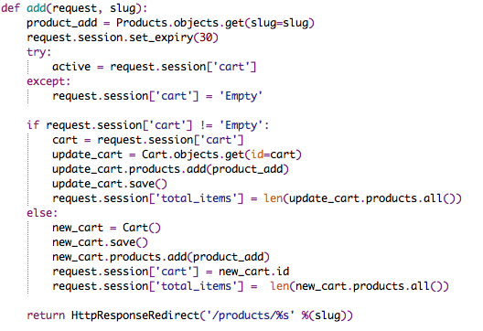Screen dimensions: 483x331
Task: Click 'new_cart.products.add(product_add)' line
Action: tap(161, 257)
